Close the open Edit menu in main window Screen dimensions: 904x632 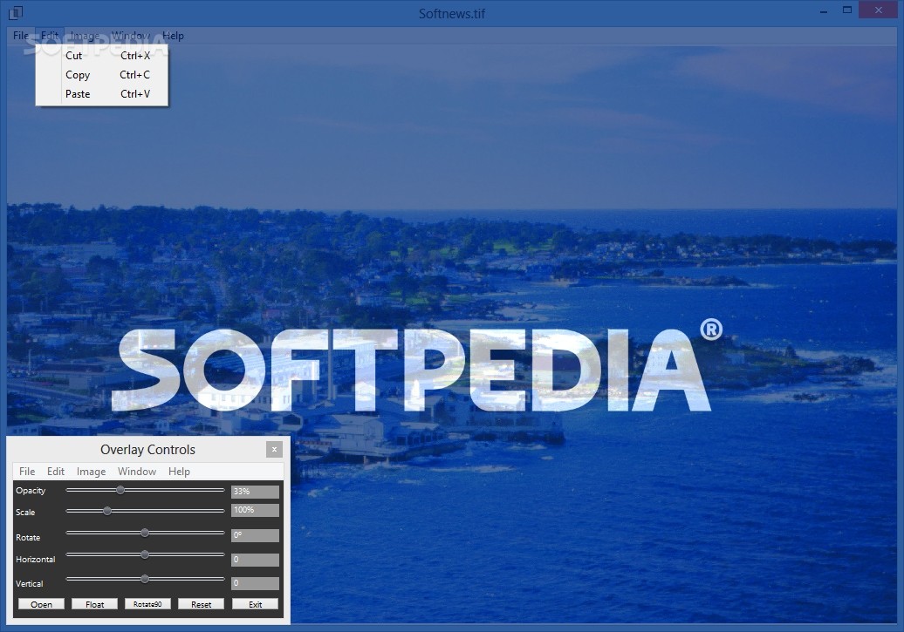(x=50, y=36)
